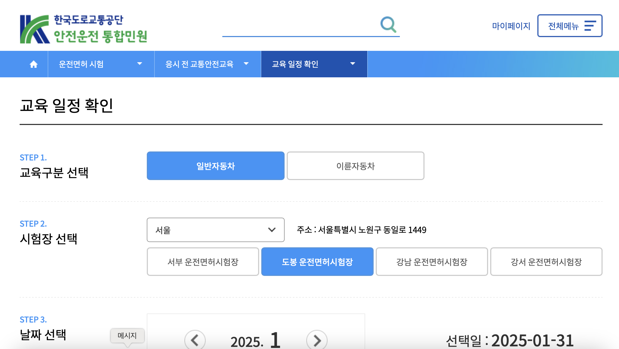Choose 강남 운전면허시험장 button
The height and width of the screenshot is (349, 619).
click(x=432, y=262)
